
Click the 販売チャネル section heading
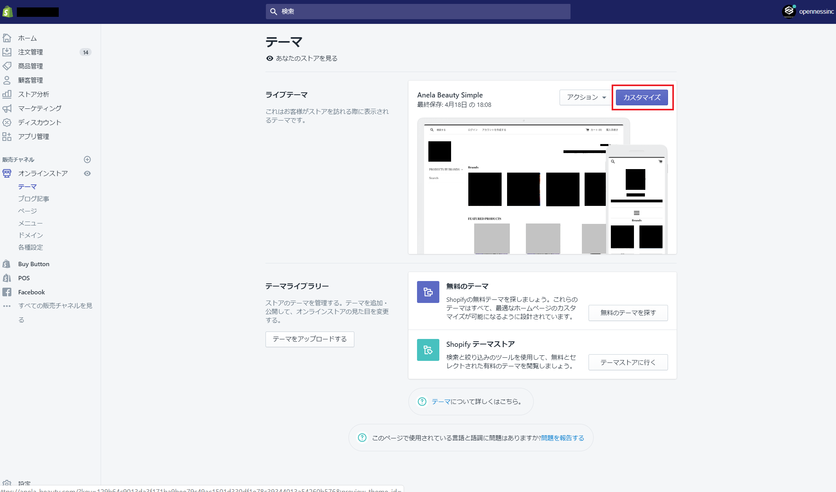coord(18,159)
